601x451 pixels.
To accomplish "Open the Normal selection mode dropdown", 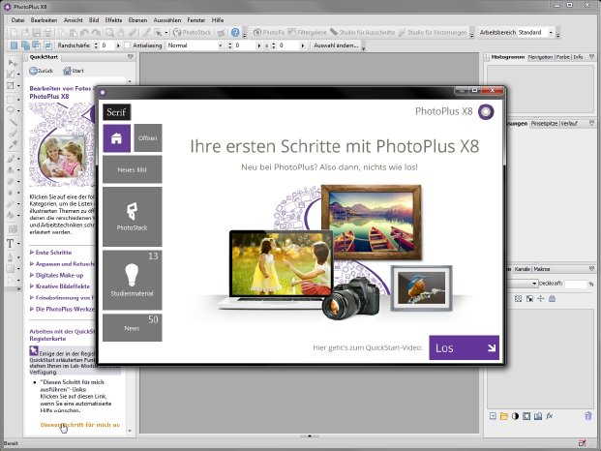I will click(x=195, y=45).
